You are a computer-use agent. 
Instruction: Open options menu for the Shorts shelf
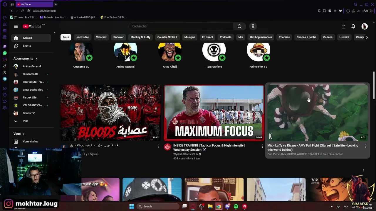point(364,171)
